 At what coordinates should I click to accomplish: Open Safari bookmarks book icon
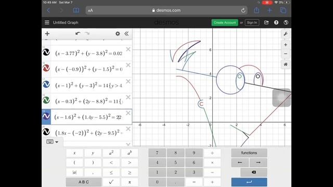[x=76, y=10]
